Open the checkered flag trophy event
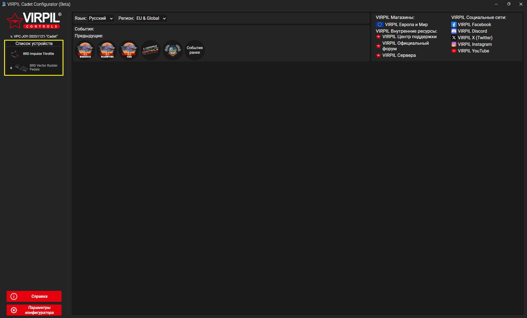Image resolution: width=527 pixels, height=318 pixels. pyautogui.click(x=173, y=50)
